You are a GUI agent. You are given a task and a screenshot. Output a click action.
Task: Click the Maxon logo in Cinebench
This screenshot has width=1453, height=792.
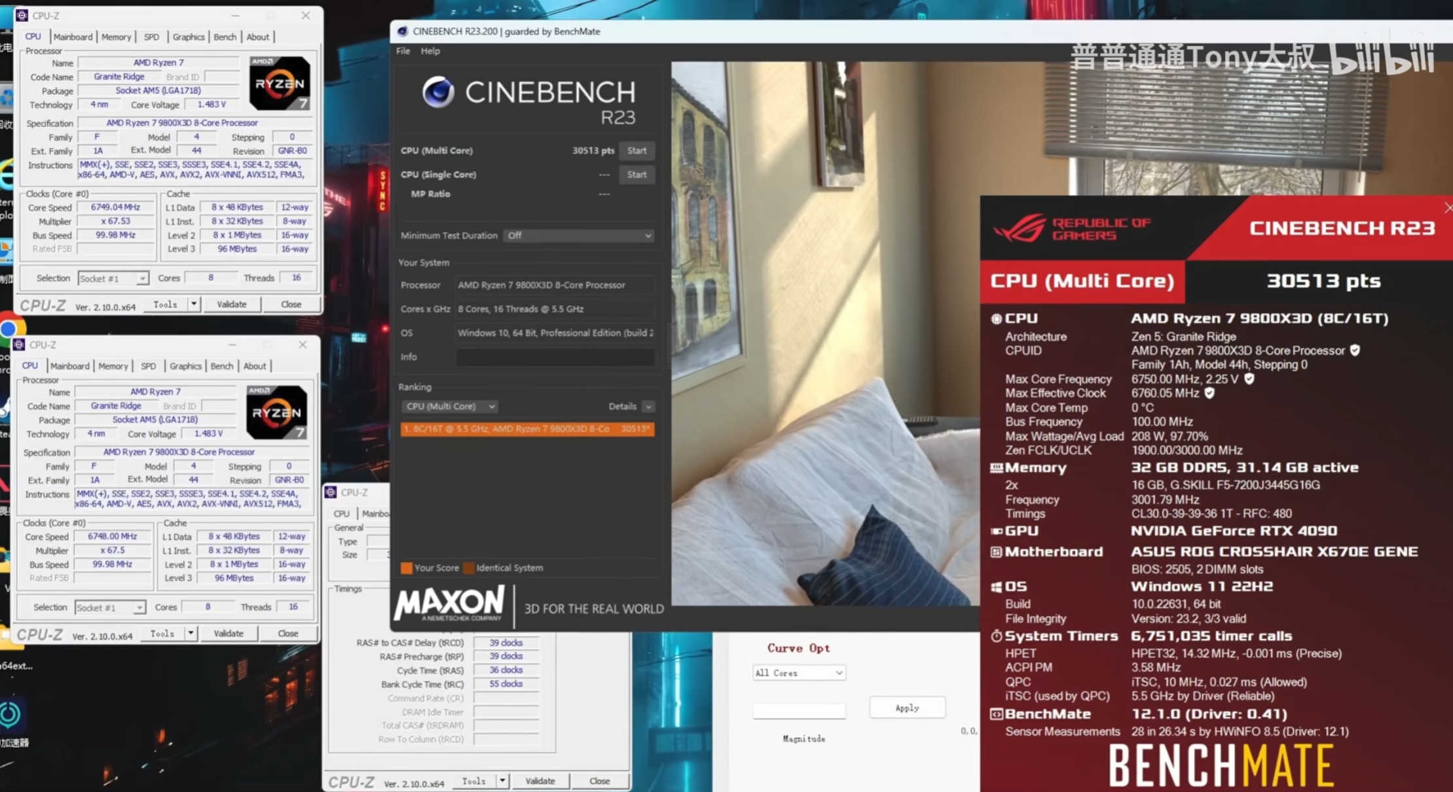click(450, 603)
